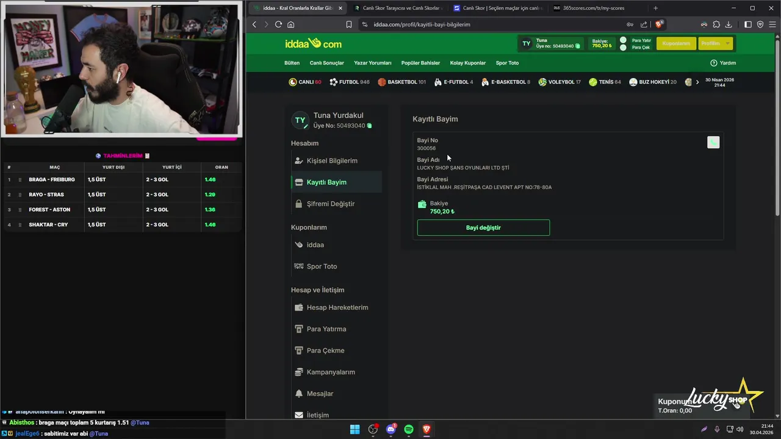Select the VOLEYBOL 17 category

pos(560,82)
